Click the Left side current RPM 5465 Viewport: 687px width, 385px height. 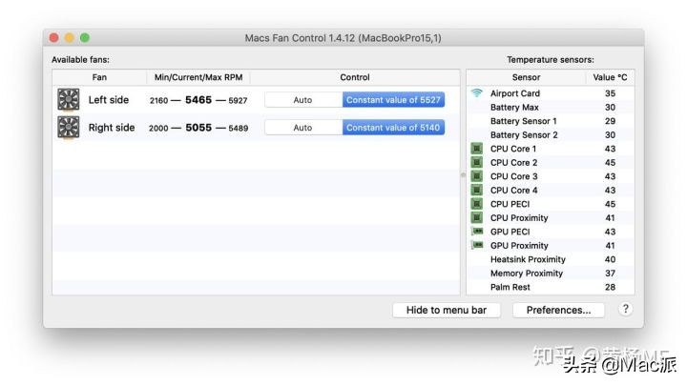coord(198,100)
